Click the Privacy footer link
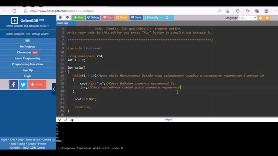Image resolution: width=278 pixels, height=156 pixels. (42, 144)
